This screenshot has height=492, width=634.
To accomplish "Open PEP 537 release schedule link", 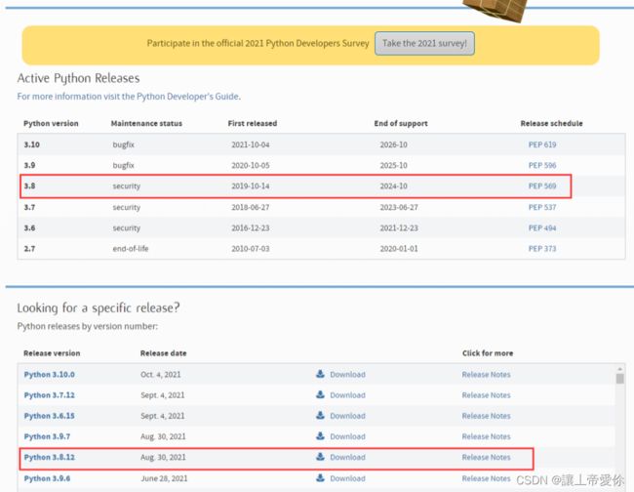I will pyautogui.click(x=542, y=207).
